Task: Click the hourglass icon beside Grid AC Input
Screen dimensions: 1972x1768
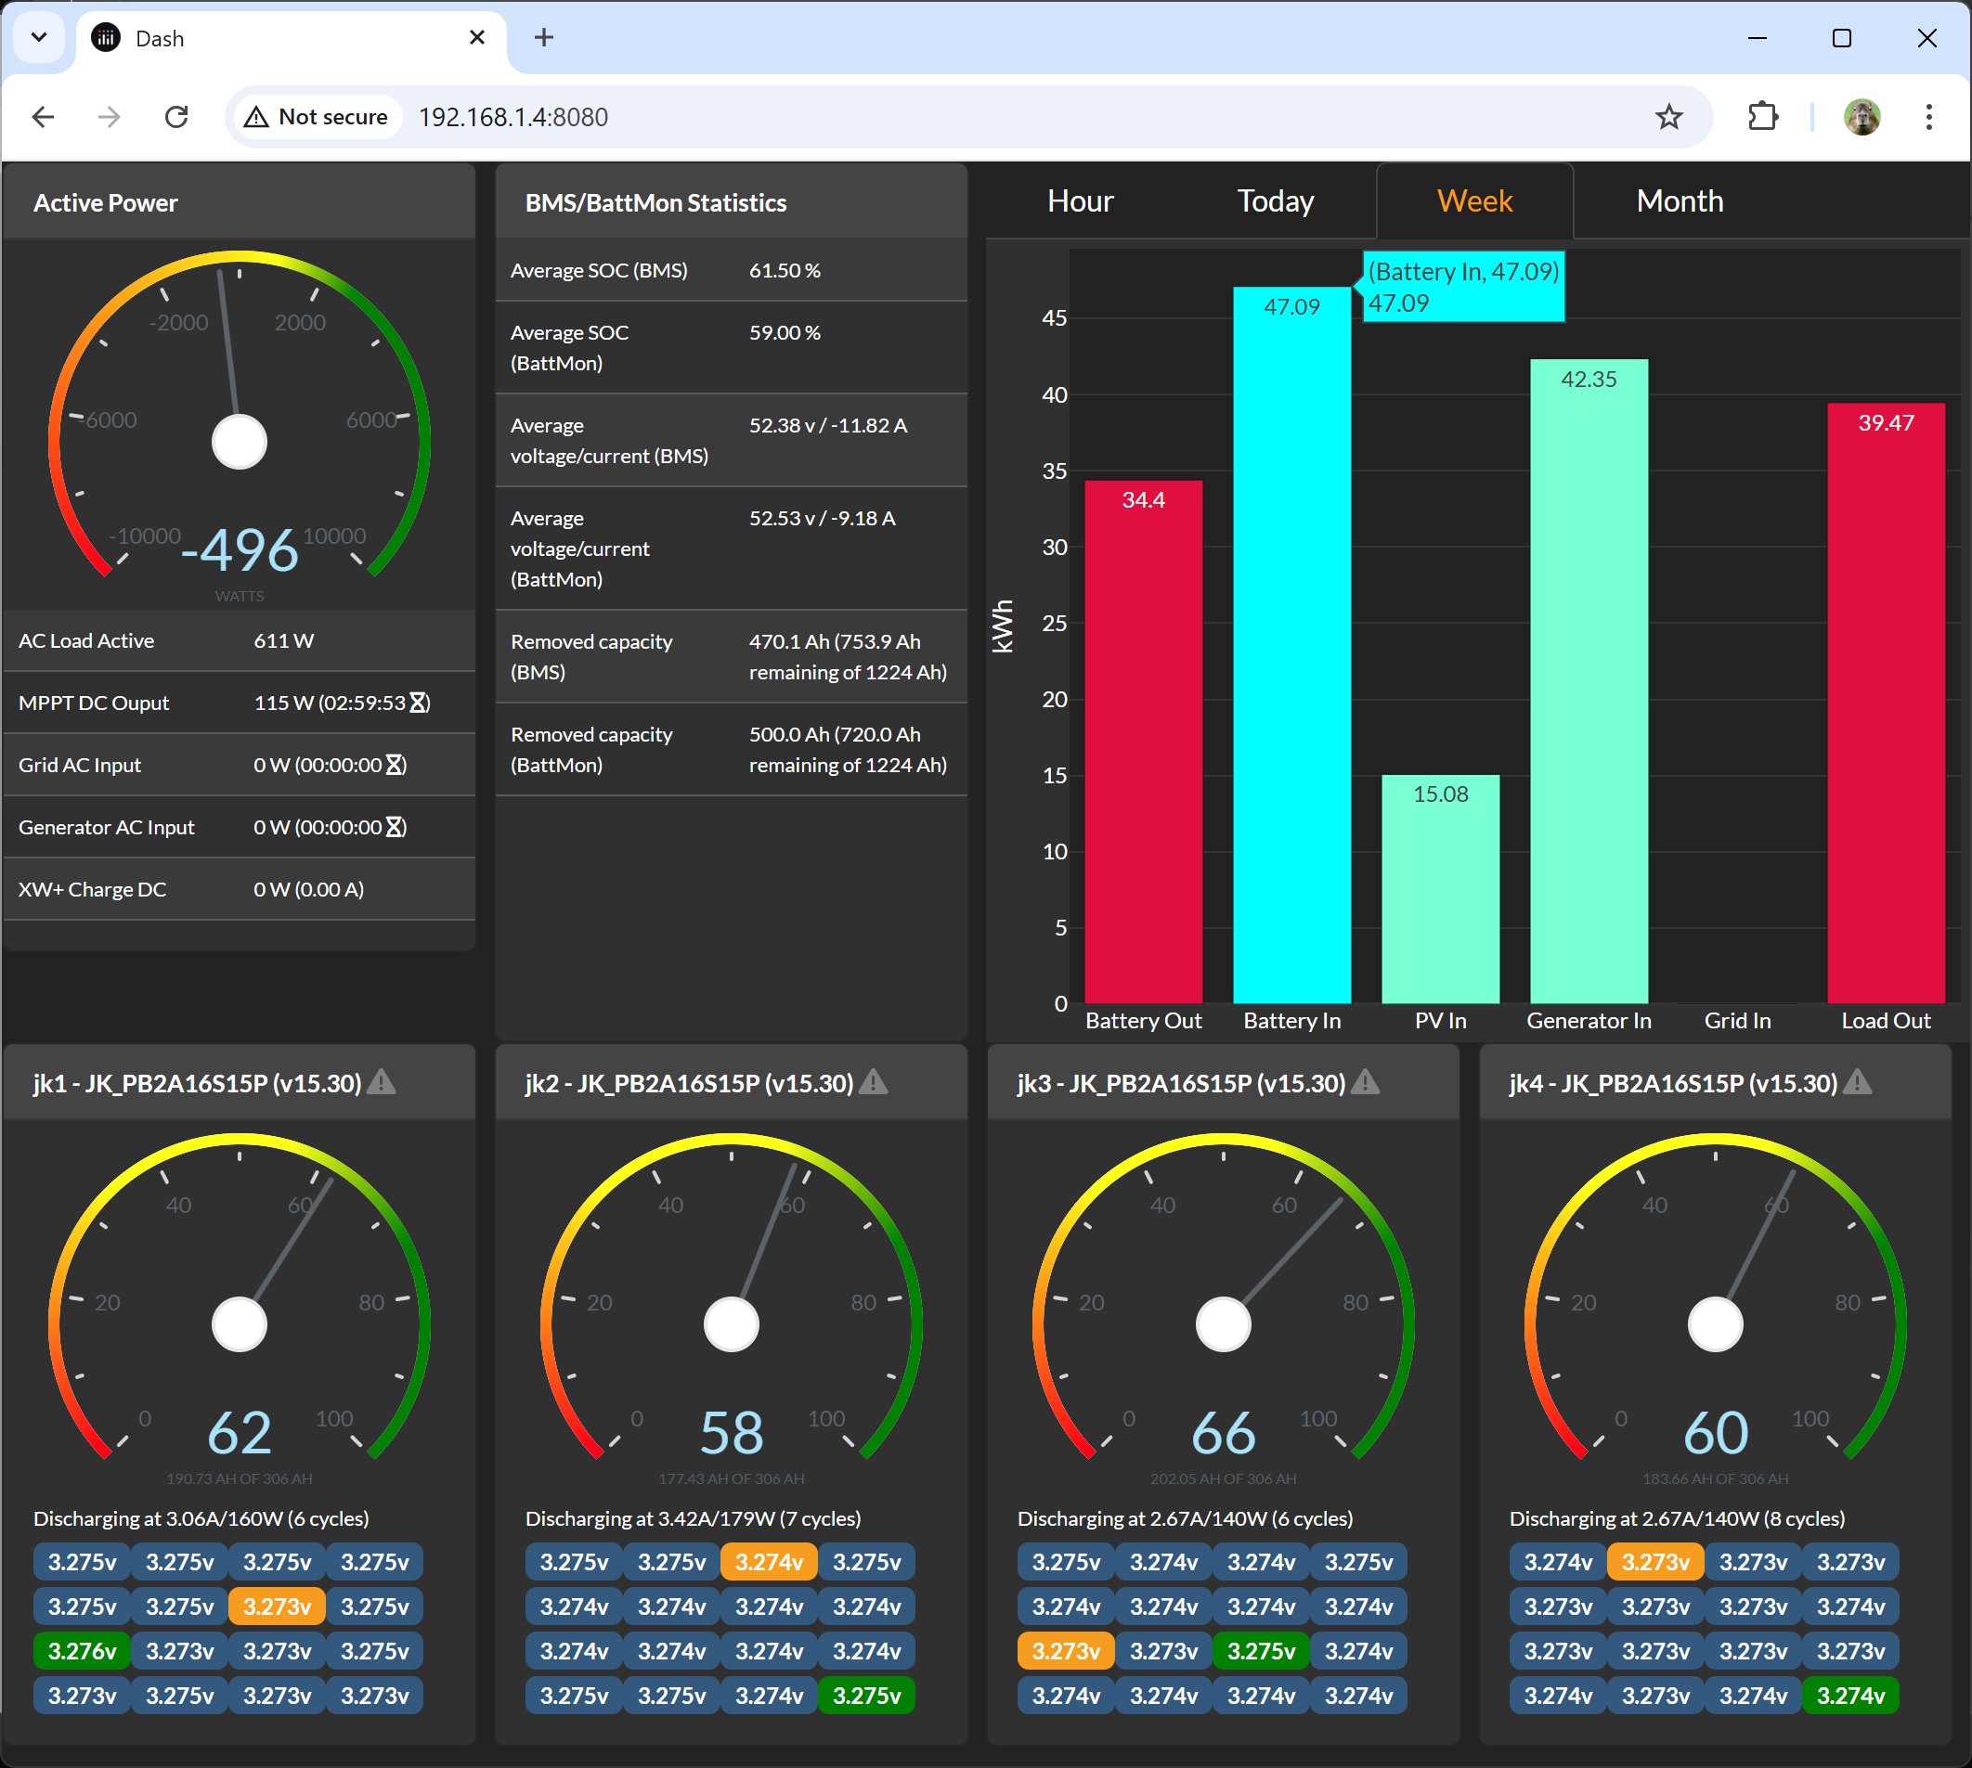Action: pyautogui.click(x=394, y=765)
